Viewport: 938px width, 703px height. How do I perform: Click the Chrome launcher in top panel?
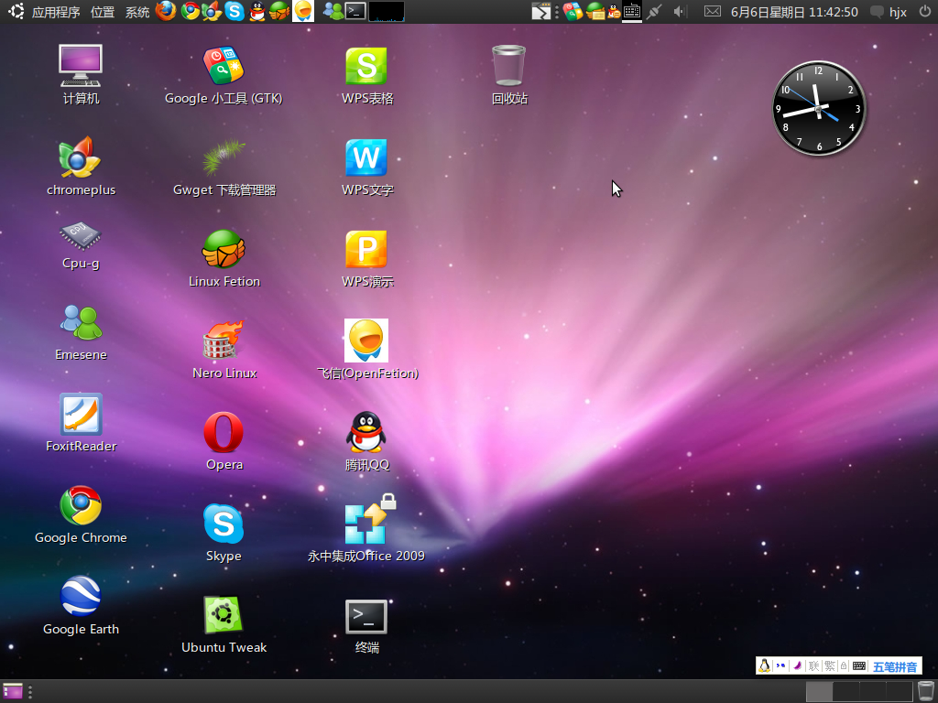[x=191, y=11]
